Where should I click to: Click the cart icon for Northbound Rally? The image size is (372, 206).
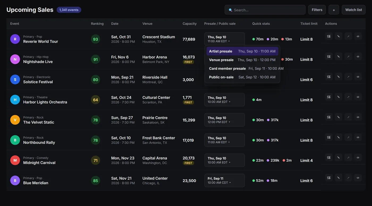pos(329,137)
